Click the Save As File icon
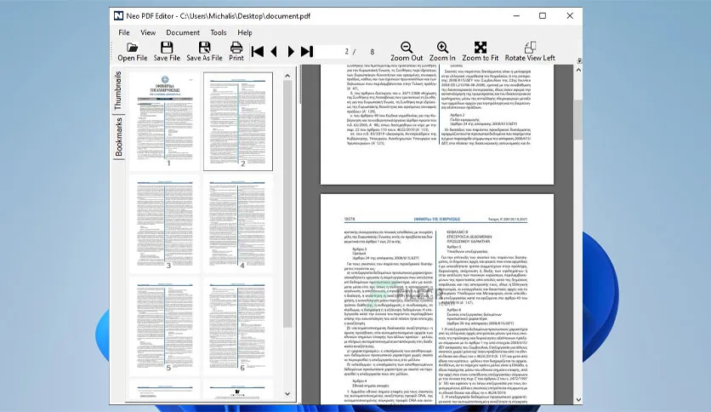The height and width of the screenshot is (412, 711). (204, 47)
